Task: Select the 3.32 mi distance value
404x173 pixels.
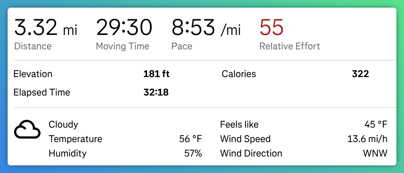Action: tap(46, 27)
